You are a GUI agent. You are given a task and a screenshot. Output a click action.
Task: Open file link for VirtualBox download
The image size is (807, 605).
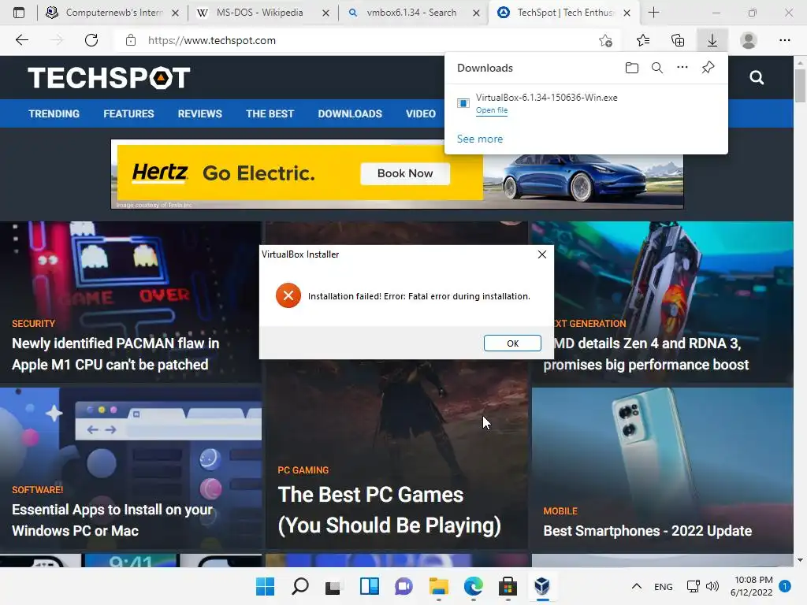pyautogui.click(x=492, y=110)
